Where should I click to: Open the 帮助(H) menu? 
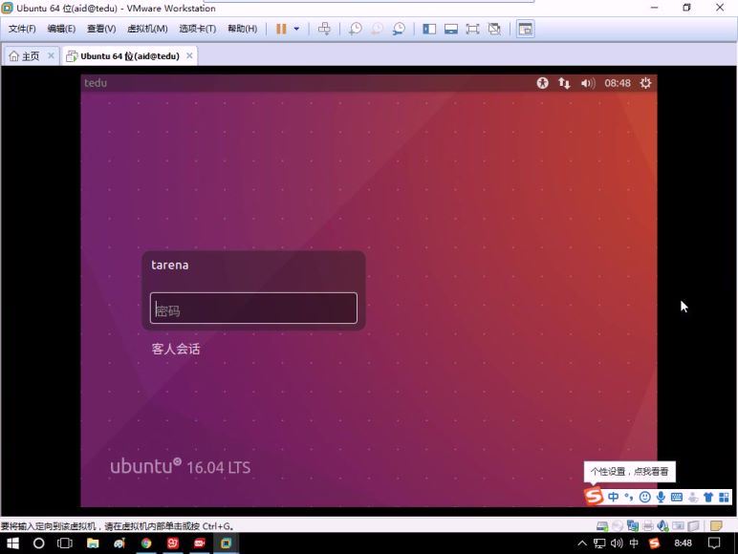coord(243,29)
